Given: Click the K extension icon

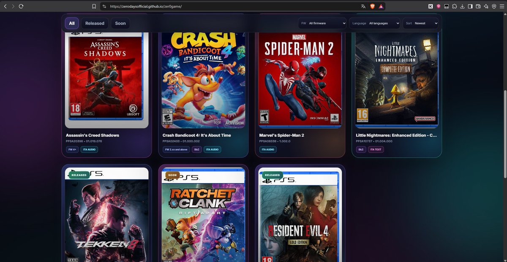Looking at the screenshot, I should [x=431, y=6].
